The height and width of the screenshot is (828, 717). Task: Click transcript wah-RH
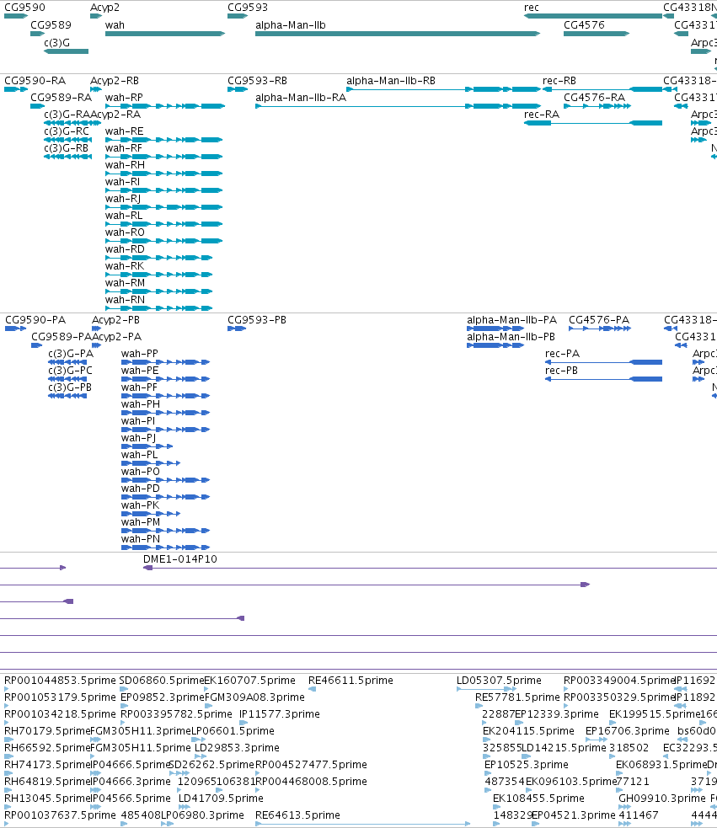coord(163,174)
